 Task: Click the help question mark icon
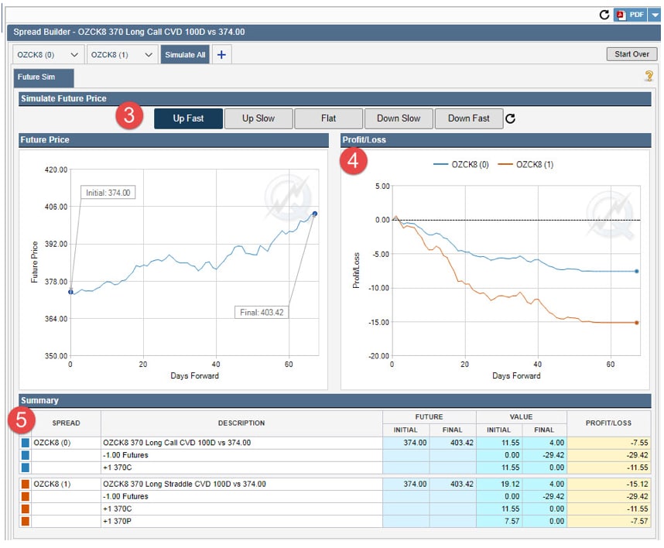tap(649, 76)
